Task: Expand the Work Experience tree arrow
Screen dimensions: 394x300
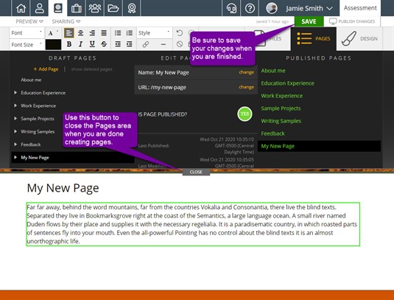Action: (x=15, y=105)
